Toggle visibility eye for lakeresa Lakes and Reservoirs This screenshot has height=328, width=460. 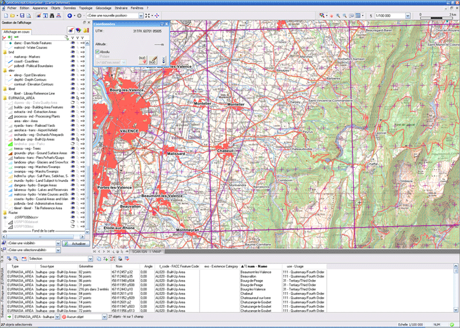[x=72, y=190]
